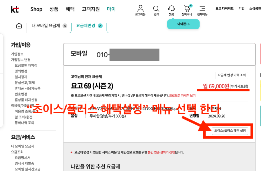
Task: Open the 요고 다이렉트 top link
Action: 225,8
